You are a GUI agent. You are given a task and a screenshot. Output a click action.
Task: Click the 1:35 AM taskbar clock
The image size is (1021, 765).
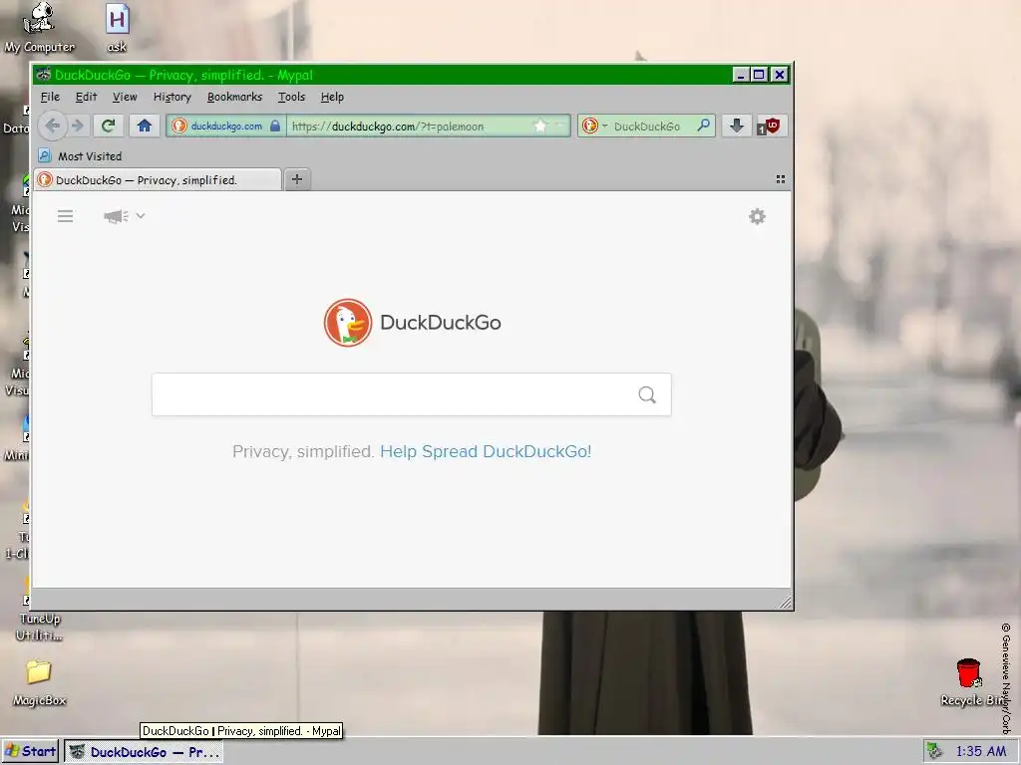981,751
